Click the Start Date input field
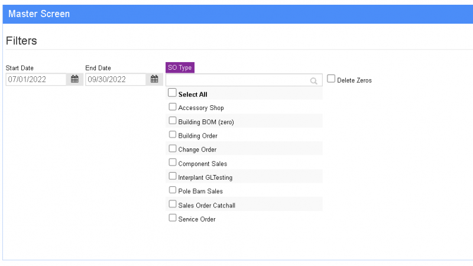 click(35, 79)
